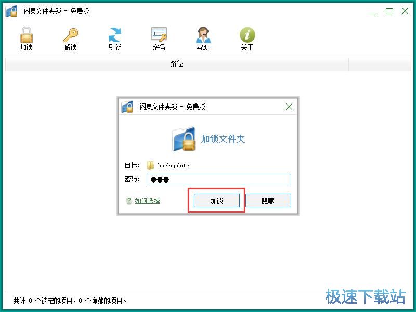
Task: Close the 加锁文件夹 dialog
Action: pyautogui.click(x=289, y=107)
